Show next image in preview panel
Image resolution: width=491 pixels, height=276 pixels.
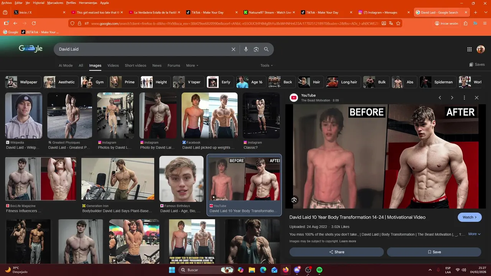(452, 98)
